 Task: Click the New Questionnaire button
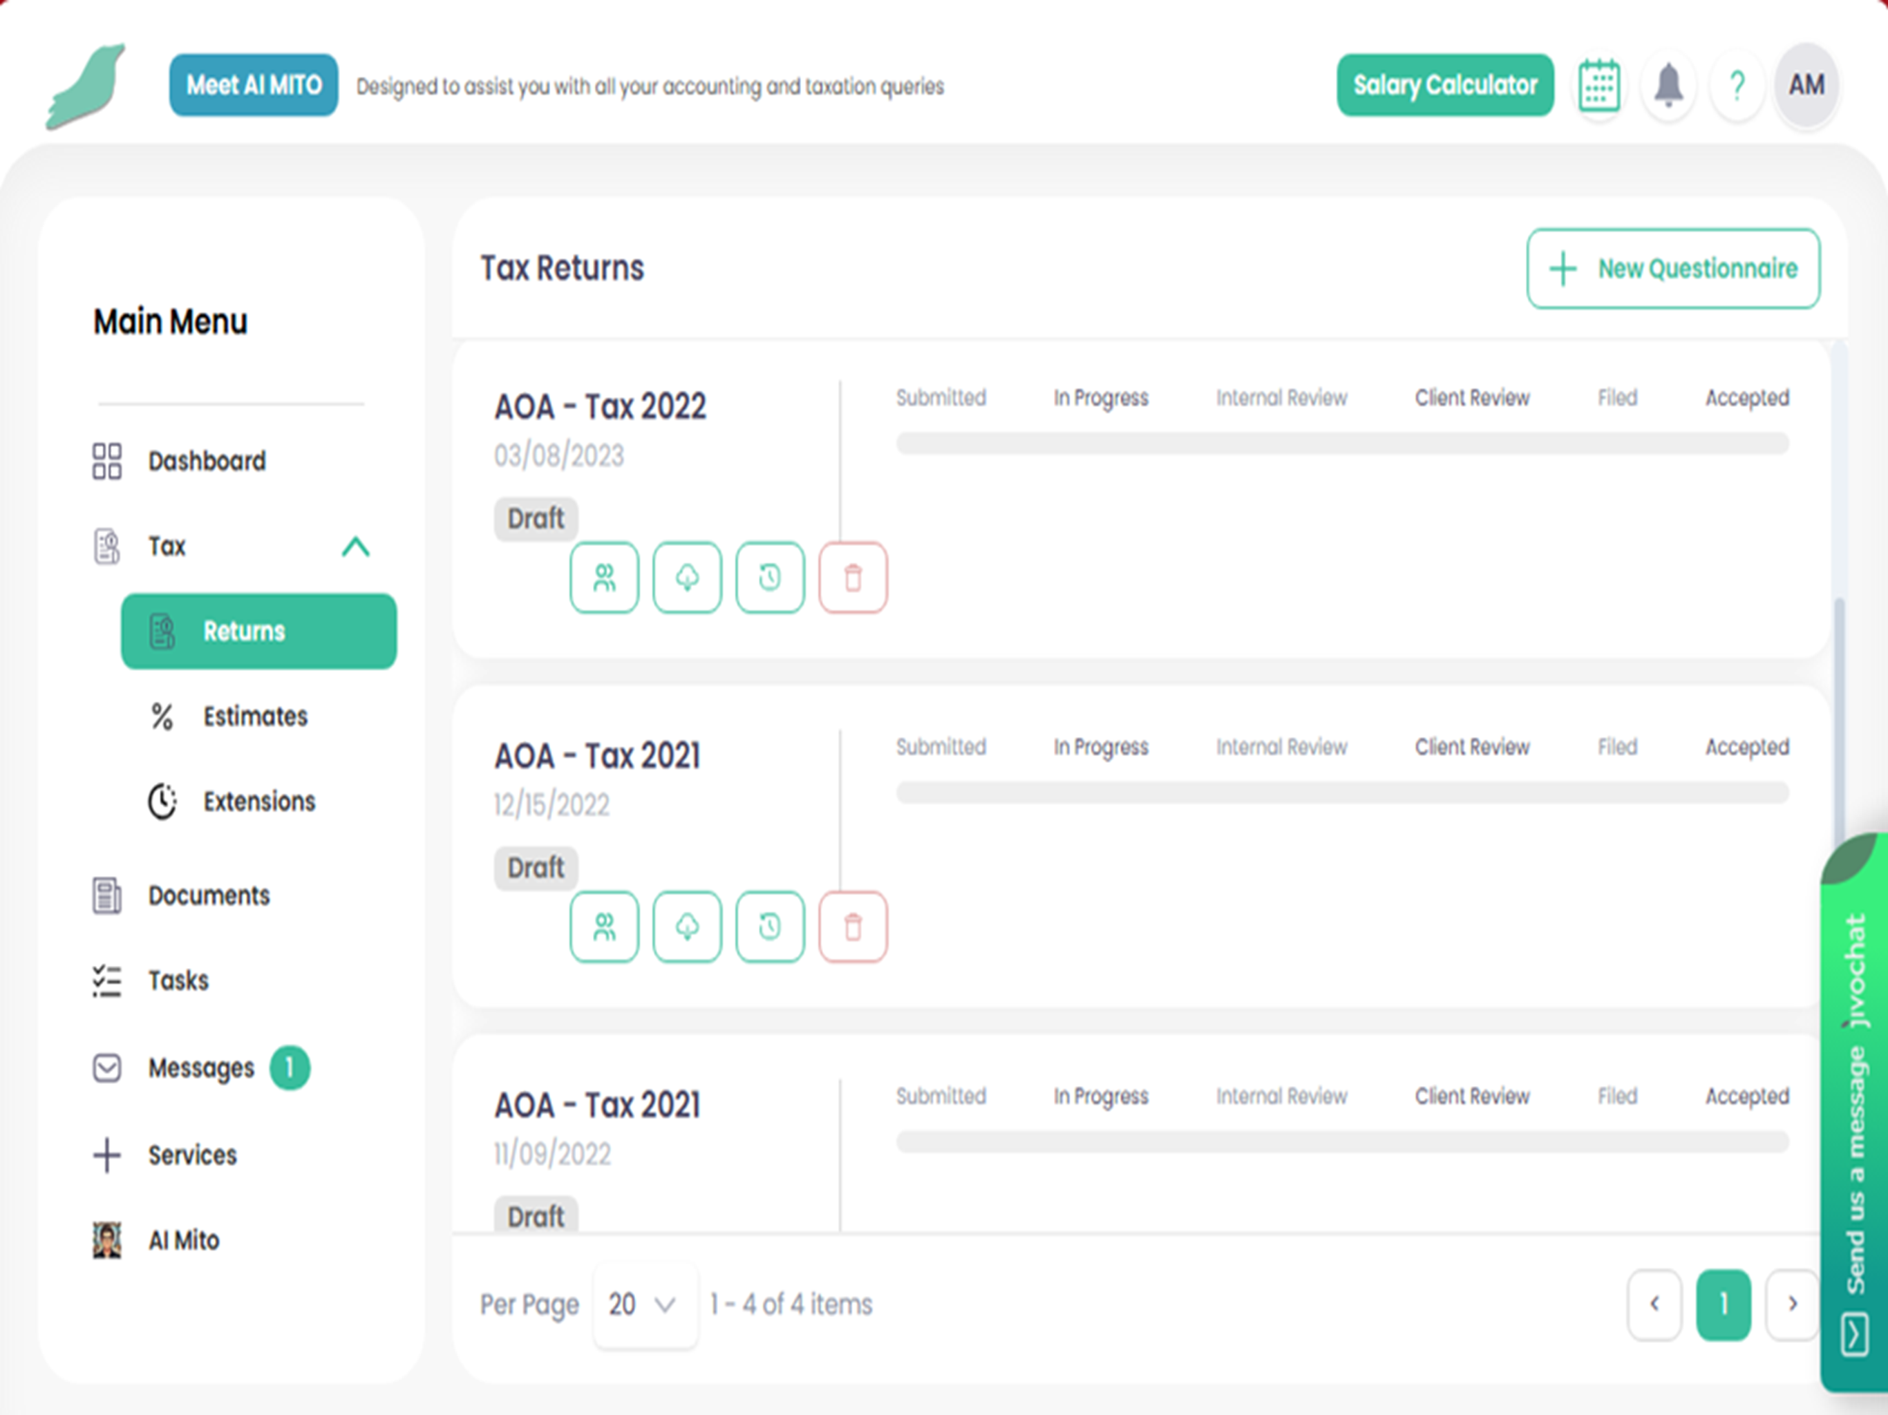coord(1673,268)
